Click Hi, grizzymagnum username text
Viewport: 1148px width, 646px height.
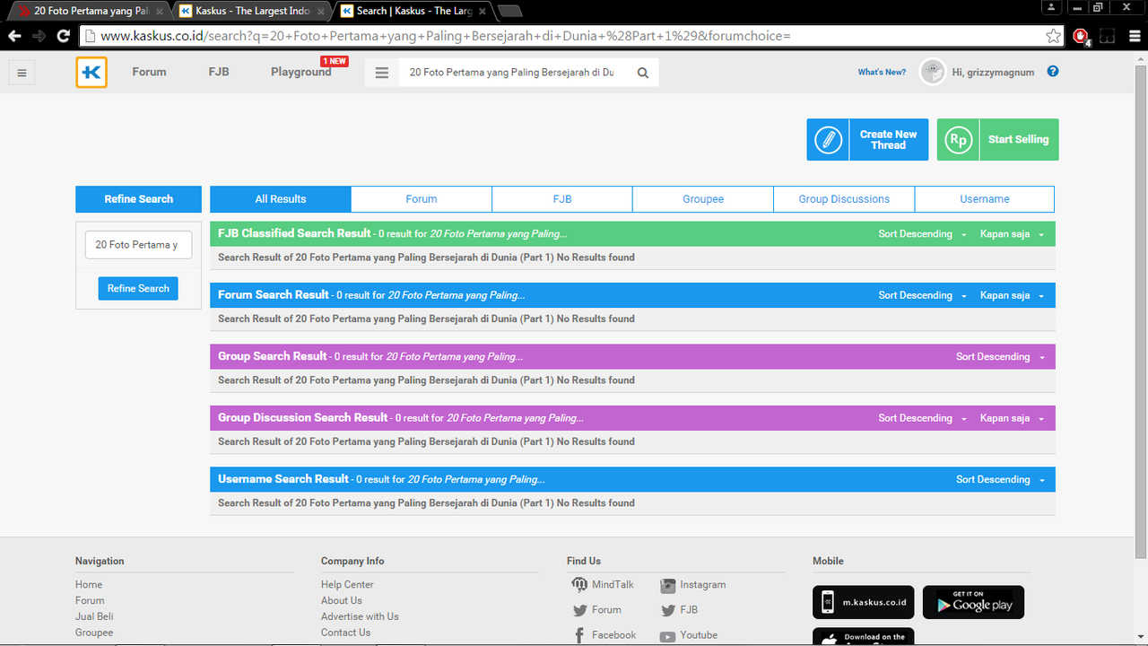993,73
